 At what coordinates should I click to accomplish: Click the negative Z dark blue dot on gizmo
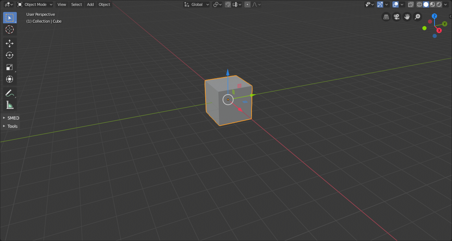[x=435, y=36]
